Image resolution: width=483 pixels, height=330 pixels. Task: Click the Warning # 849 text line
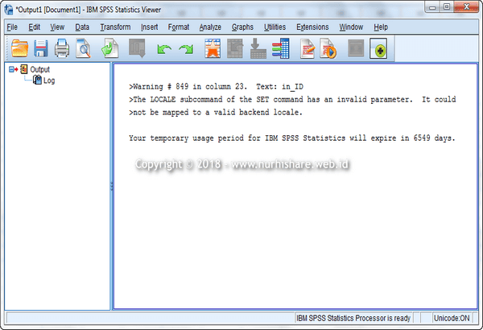click(x=216, y=87)
